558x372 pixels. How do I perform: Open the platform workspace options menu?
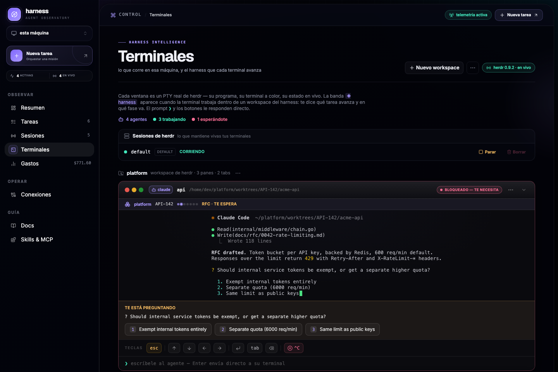click(x=238, y=173)
